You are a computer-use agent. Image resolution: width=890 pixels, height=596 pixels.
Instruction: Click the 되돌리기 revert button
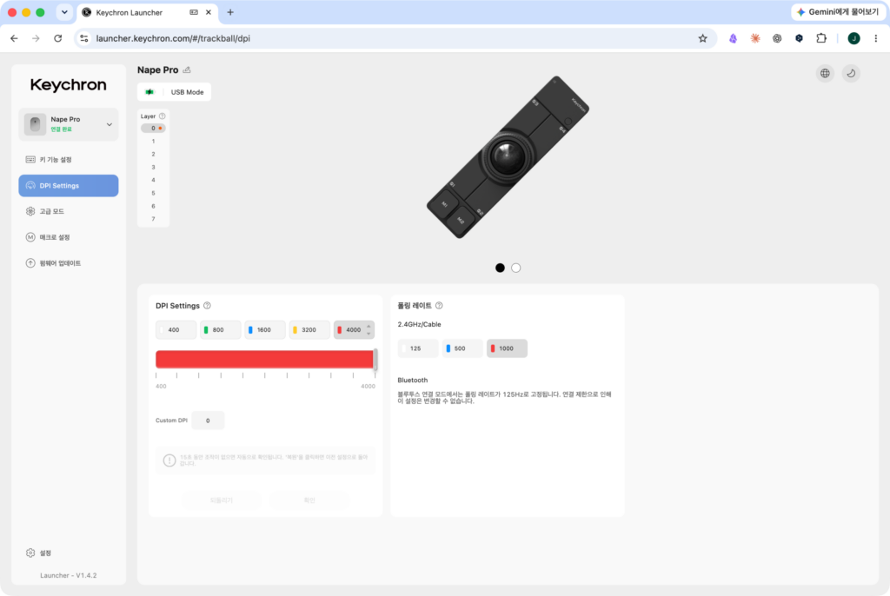pos(222,500)
